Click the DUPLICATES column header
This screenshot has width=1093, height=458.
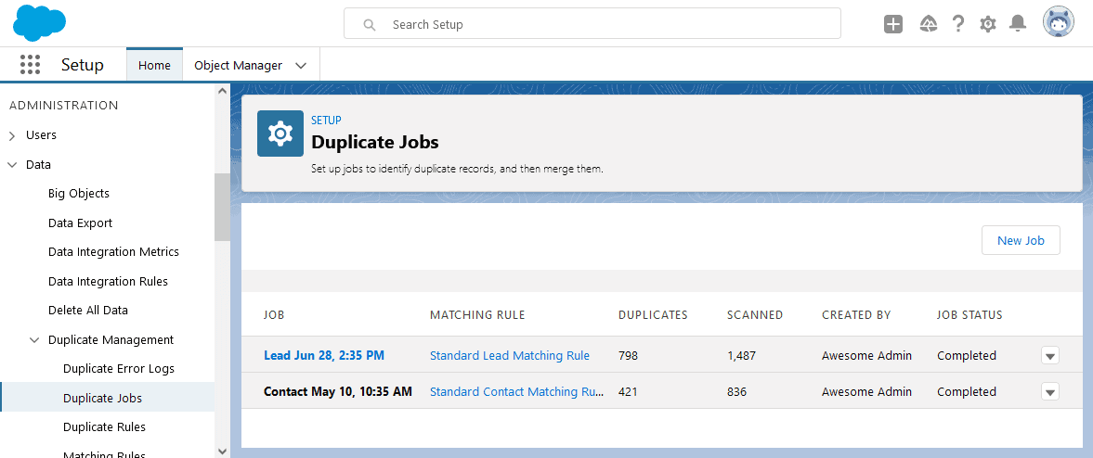[x=653, y=314]
